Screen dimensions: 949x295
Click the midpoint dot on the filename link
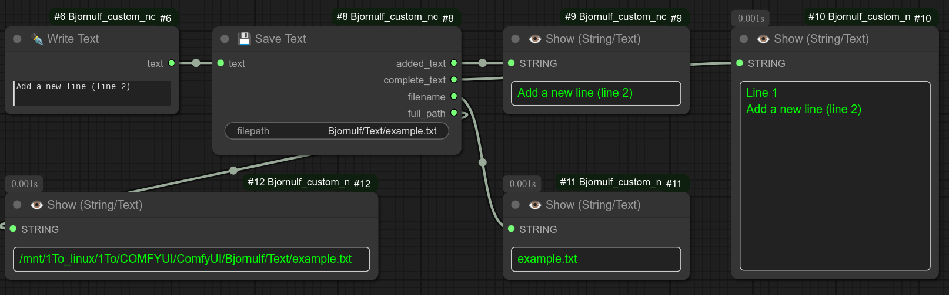point(483,162)
